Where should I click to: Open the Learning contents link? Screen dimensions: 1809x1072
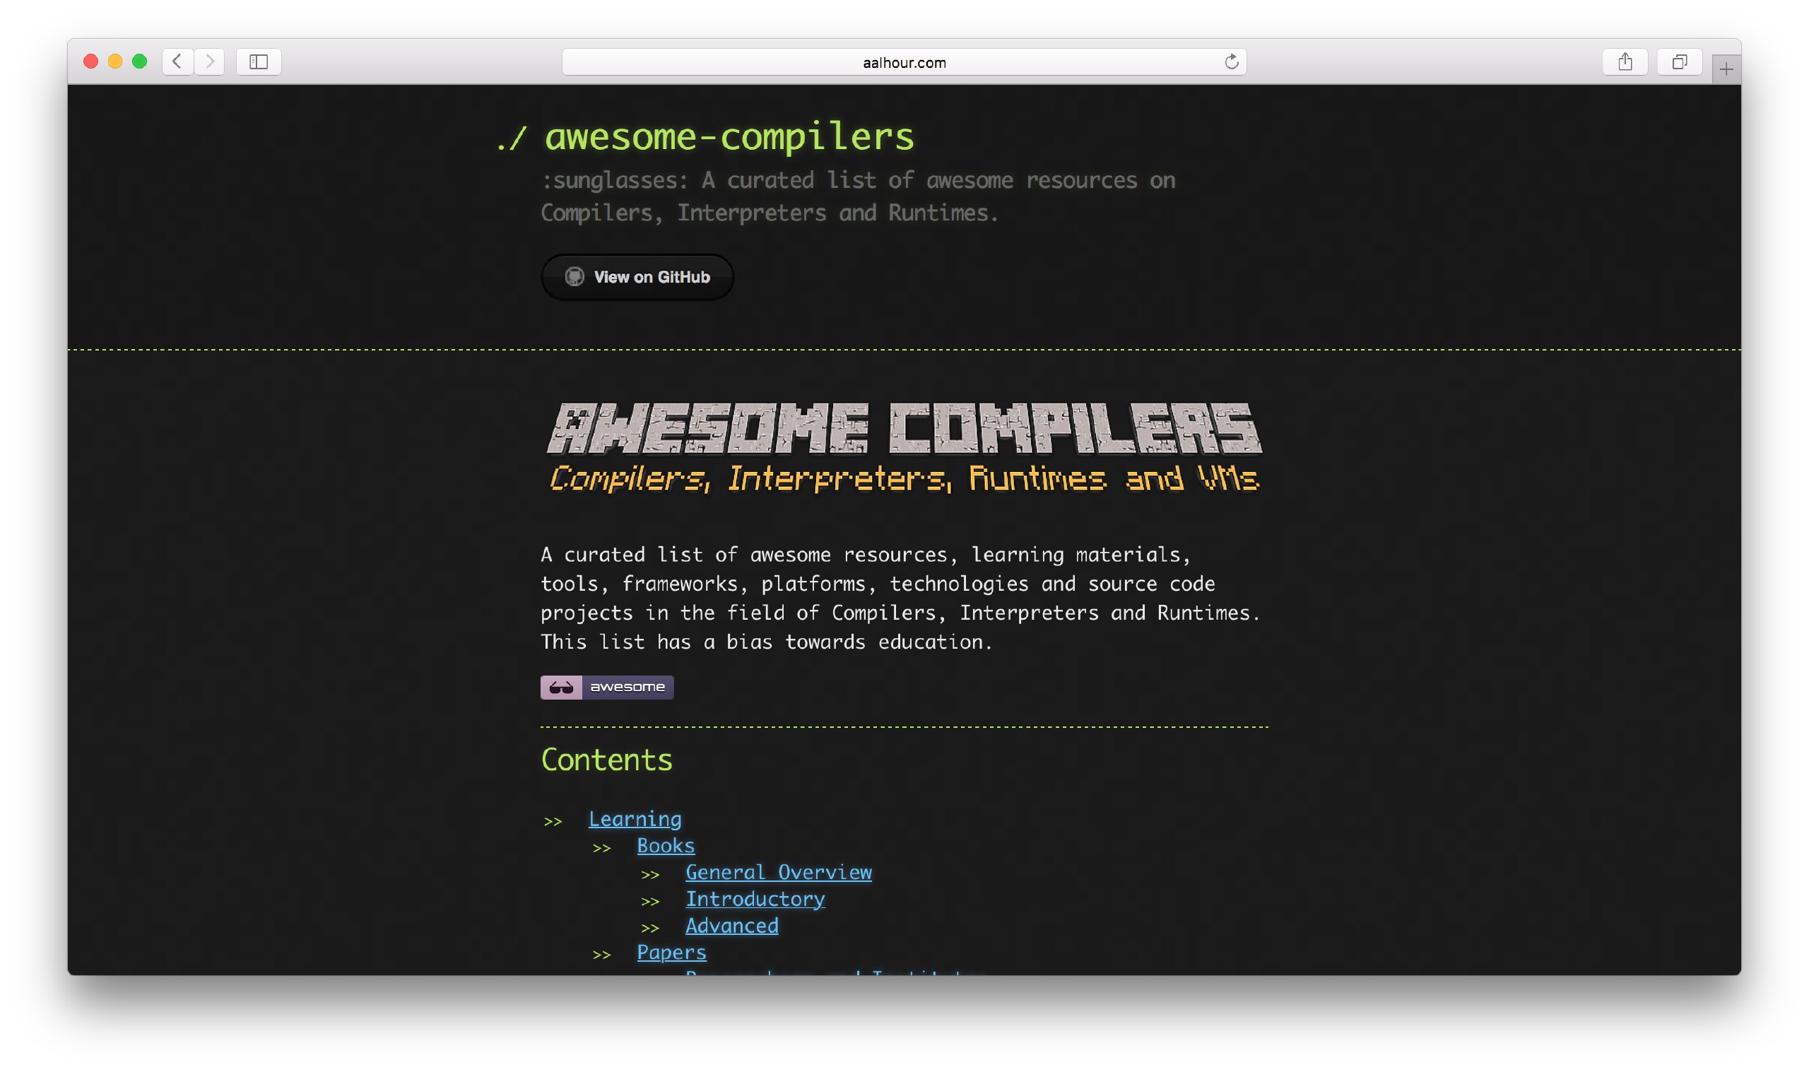635,818
